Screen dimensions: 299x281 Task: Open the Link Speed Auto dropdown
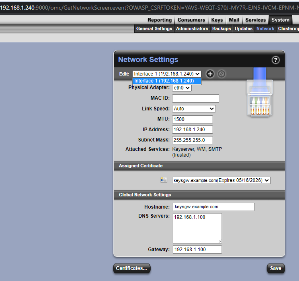pyautogui.click(x=194, y=109)
